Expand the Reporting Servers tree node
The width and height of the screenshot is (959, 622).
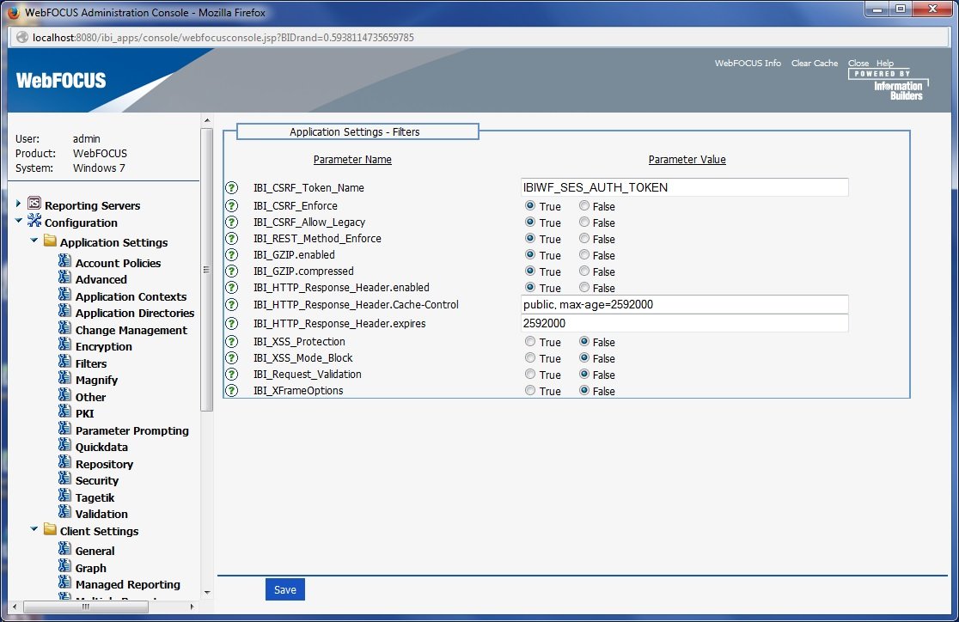click(18, 204)
